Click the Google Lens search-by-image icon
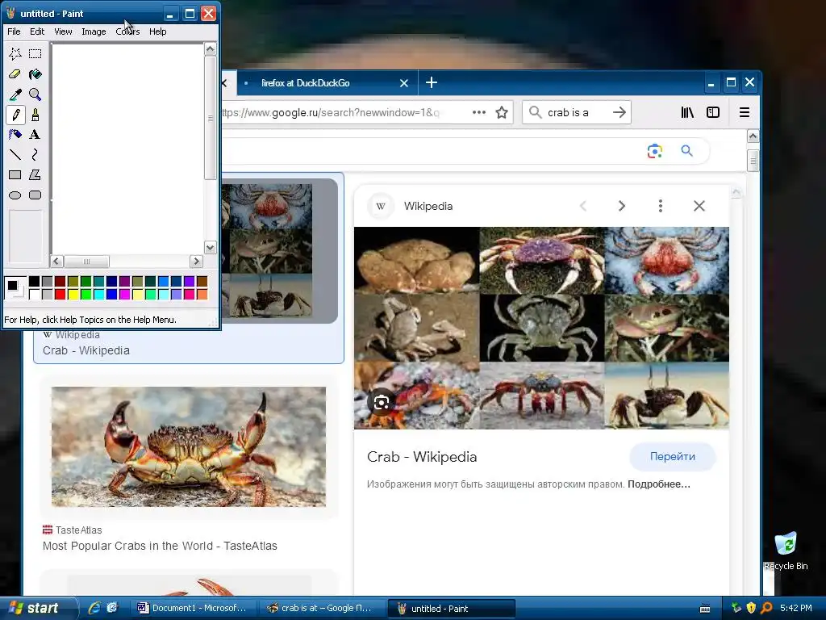Viewport: 826px width, 620px height. point(655,151)
